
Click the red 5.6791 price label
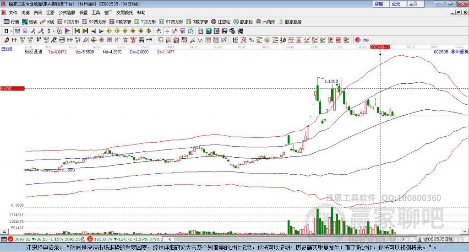pos(12,88)
